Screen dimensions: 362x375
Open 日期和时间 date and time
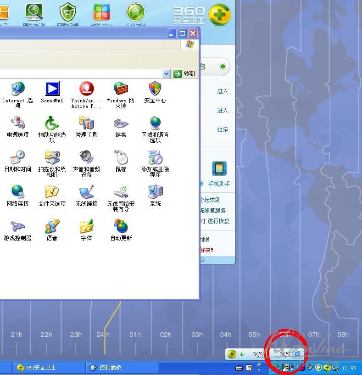coord(18,162)
